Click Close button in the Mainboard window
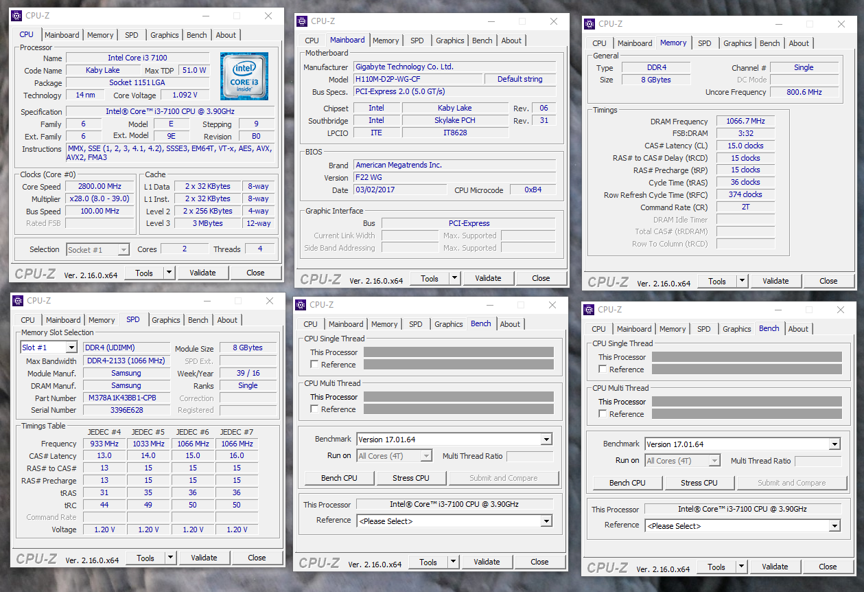 point(541,278)
